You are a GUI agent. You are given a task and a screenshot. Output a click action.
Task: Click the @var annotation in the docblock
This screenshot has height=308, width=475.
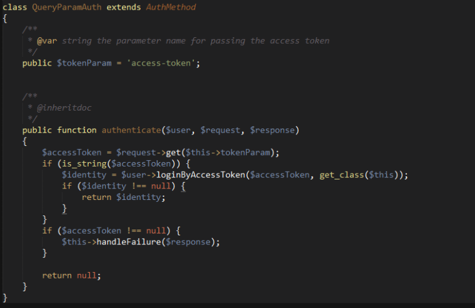tap(47, 41)
